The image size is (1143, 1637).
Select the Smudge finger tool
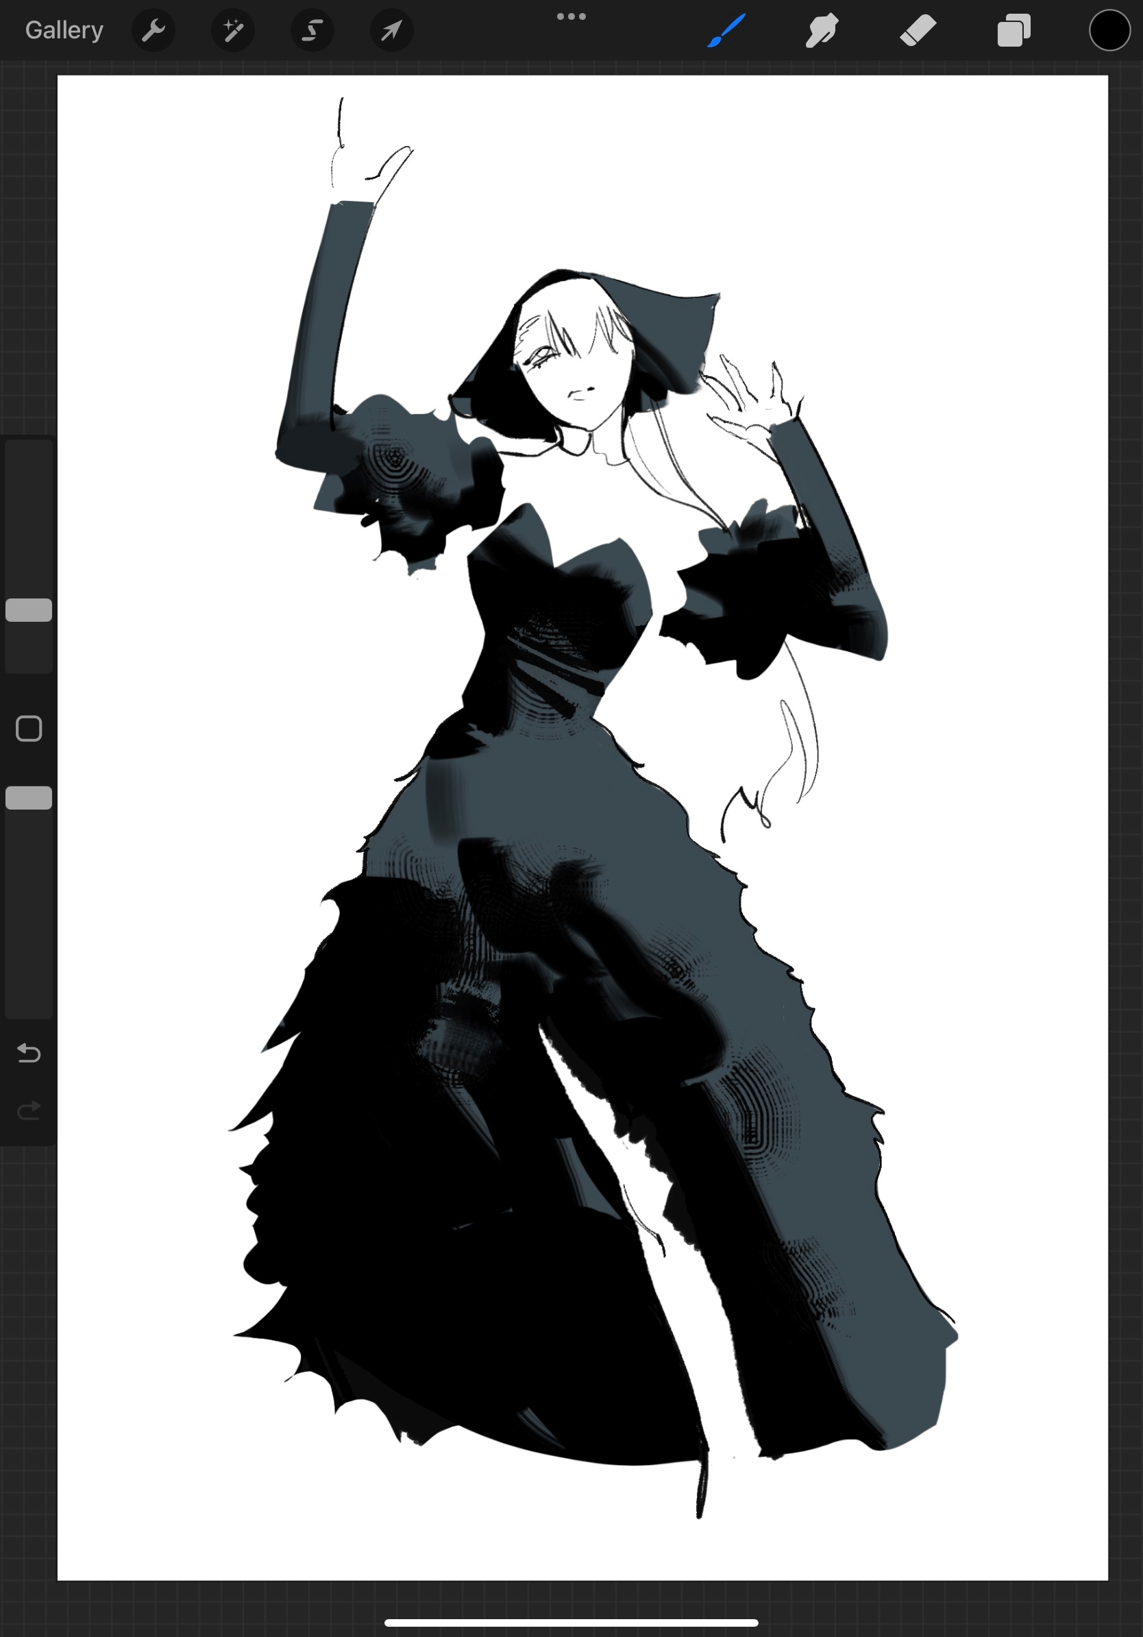822,31
